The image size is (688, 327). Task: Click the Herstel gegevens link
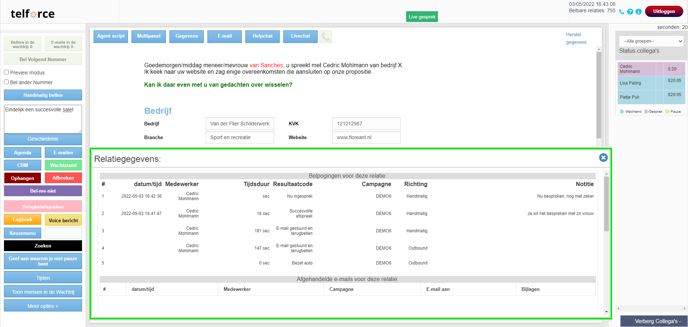click(x=576, y=38)
